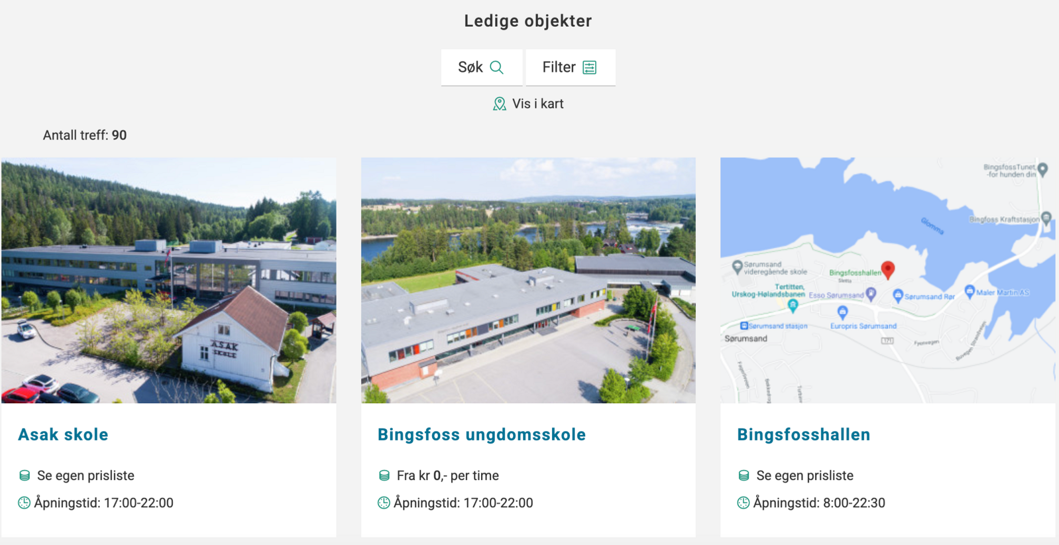Click the clock icon under Asak skole
Screen dimensions: 1059x545
coord(24,503)
